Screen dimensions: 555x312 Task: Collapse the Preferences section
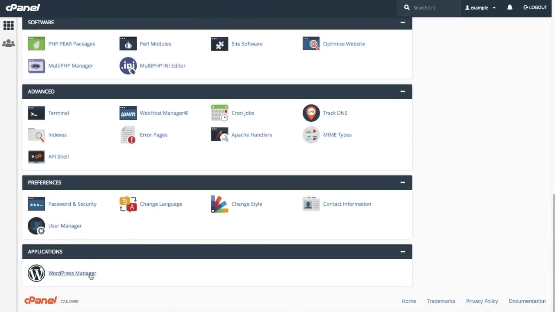pyautogui.click(x=402, y=182)
